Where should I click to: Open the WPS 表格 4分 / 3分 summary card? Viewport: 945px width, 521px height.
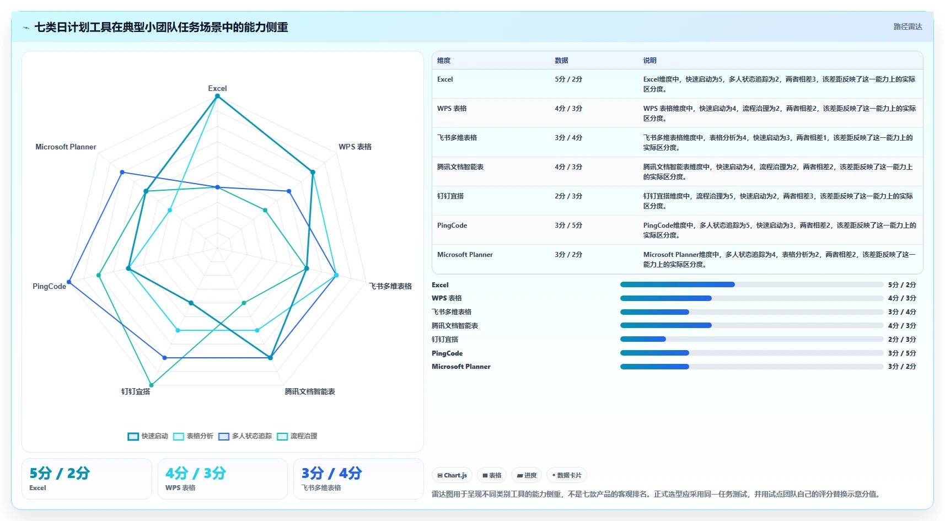tap(223, 479)
